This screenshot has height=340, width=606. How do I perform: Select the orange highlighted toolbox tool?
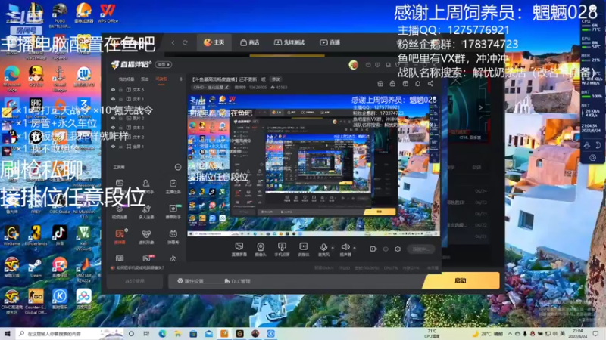pos(120,236)
